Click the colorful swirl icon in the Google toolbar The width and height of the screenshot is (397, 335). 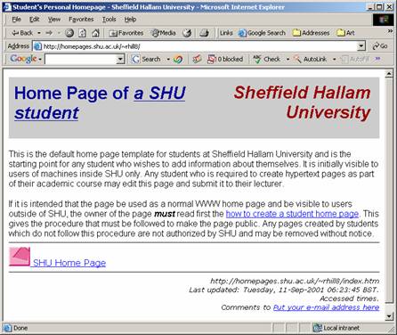178,59
